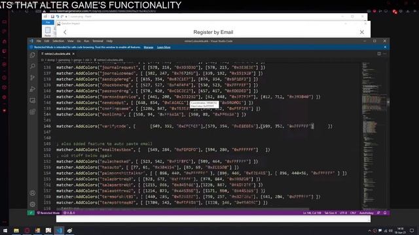Click the Windows Start button

(5, 230)
